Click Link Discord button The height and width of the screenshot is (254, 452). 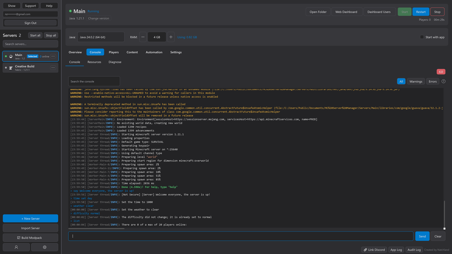(x=374, y=250)
